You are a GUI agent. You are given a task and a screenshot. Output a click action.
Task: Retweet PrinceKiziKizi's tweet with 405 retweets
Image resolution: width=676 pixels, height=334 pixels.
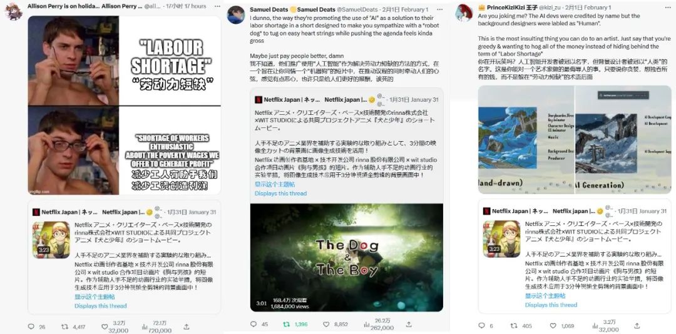point(514,326)
